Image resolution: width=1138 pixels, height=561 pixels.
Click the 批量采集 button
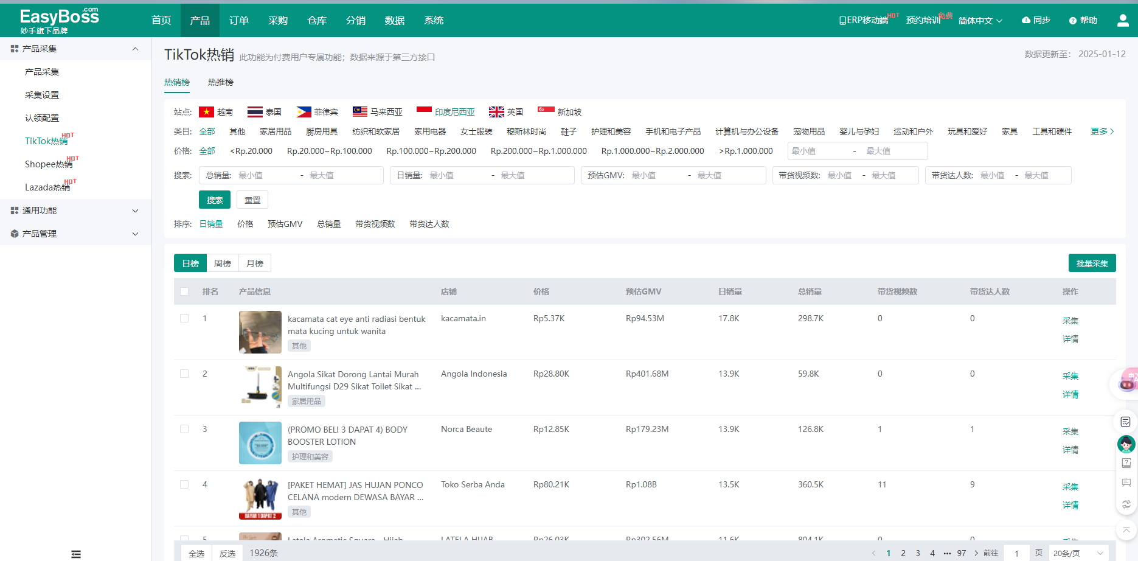point(1092,263)
